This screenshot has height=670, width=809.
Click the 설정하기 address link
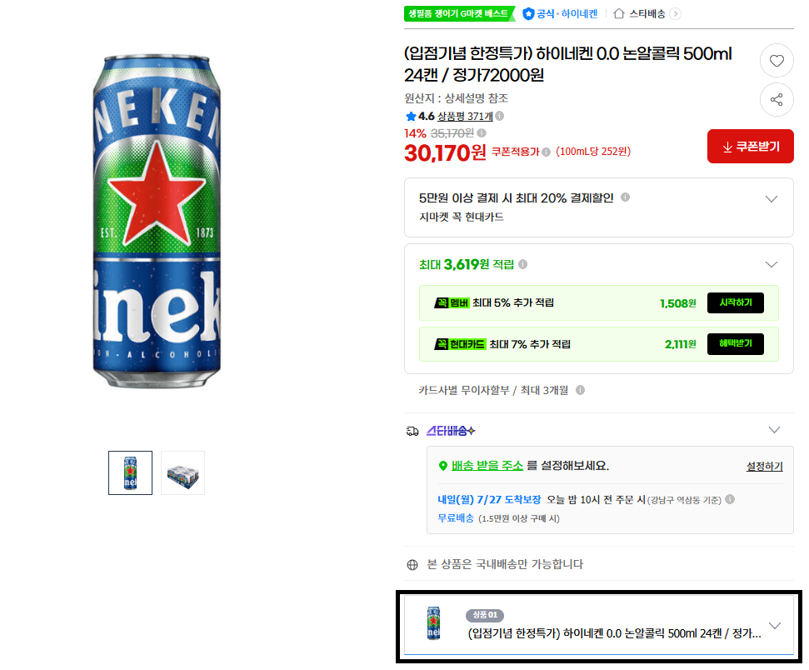tap(764, 467)
